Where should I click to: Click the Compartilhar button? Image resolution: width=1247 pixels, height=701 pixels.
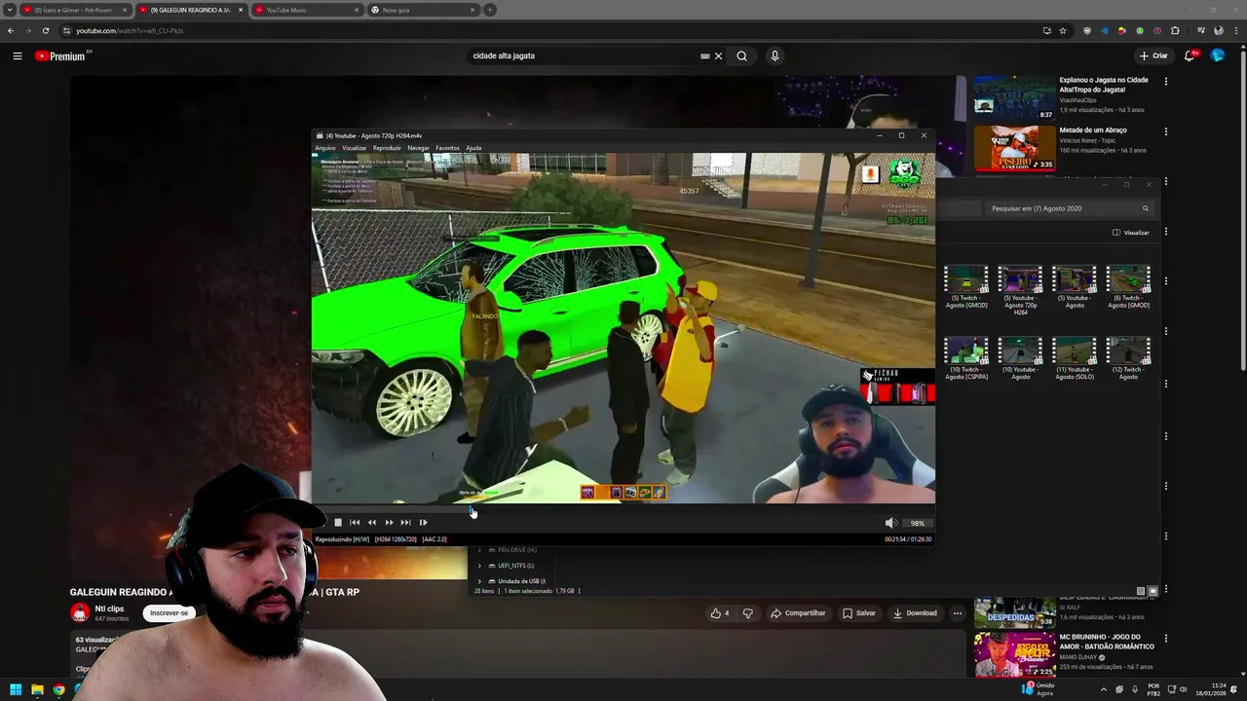tap(798, 613)
